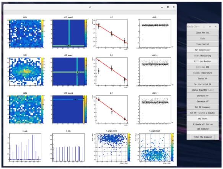Click the Set HV (common) button
Screen dimensions: 223x169
coord(202,107)
